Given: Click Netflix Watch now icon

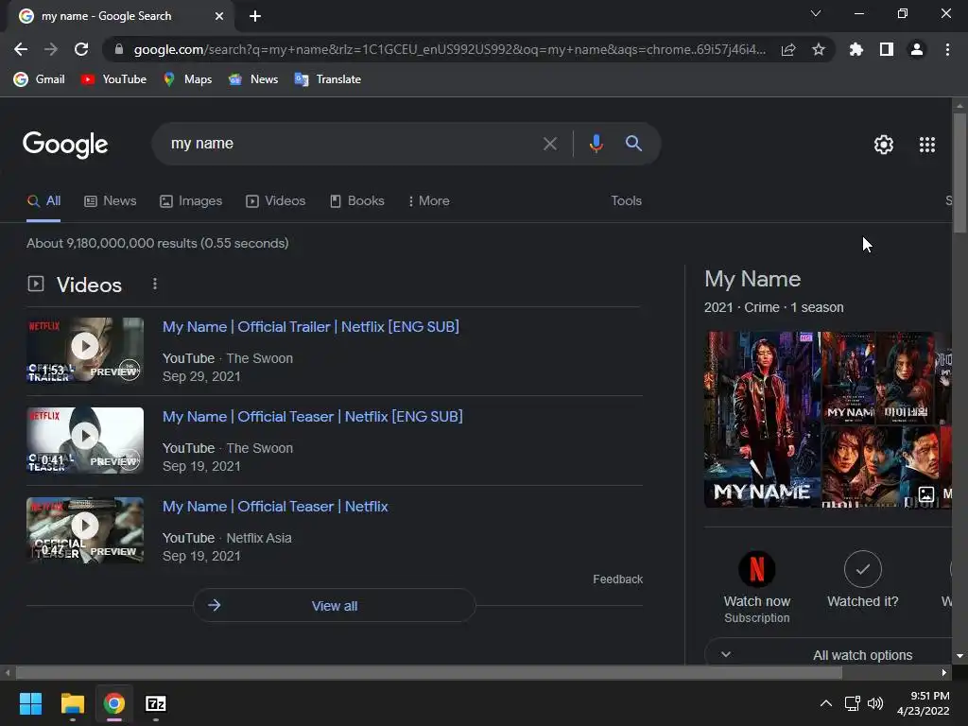Looking at the screenshot, I should click(757, 569).
